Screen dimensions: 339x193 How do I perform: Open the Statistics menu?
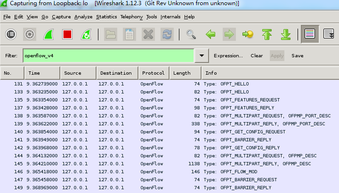(106, 17)
